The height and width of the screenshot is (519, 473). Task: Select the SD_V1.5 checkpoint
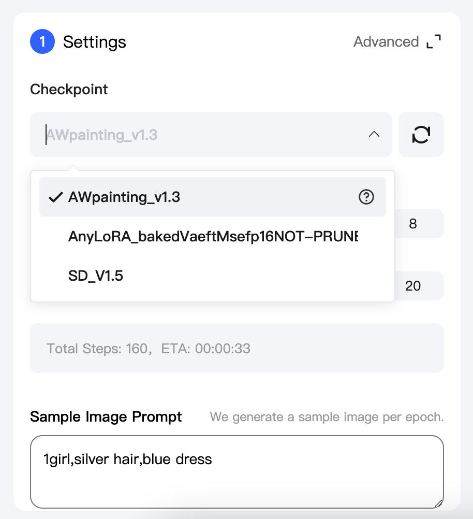coord(96,276)
